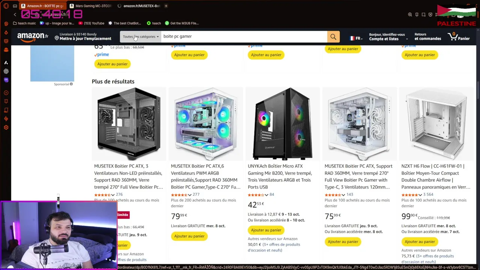Expand the Toutes nos catégories dropdown
The width and height of the screenshot is (480, 270).
pos(141,37)
